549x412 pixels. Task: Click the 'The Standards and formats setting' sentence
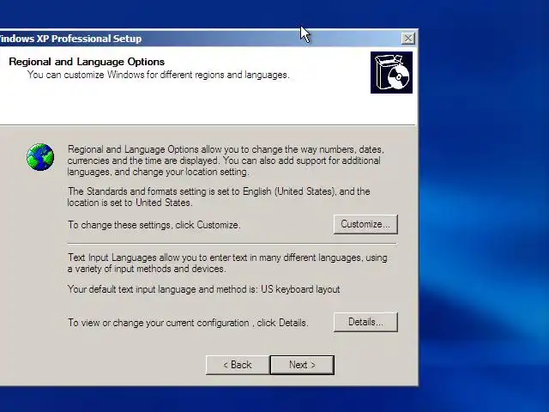coord(219,197)
